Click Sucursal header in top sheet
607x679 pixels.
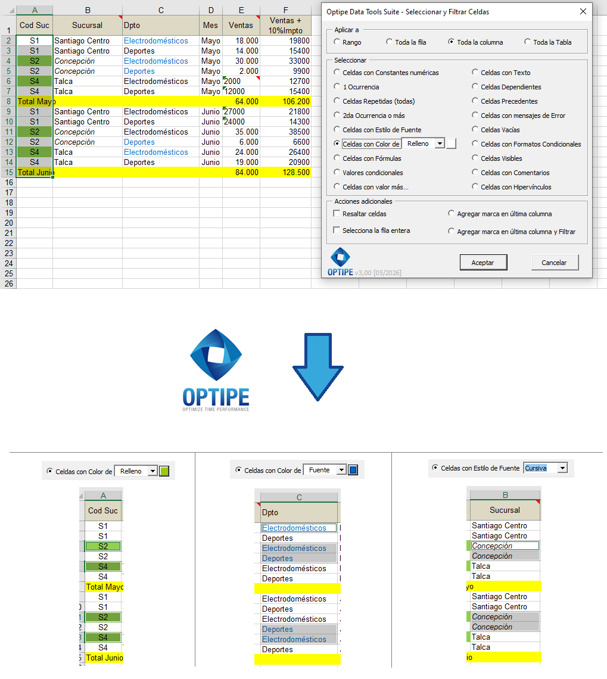point(88,25)
